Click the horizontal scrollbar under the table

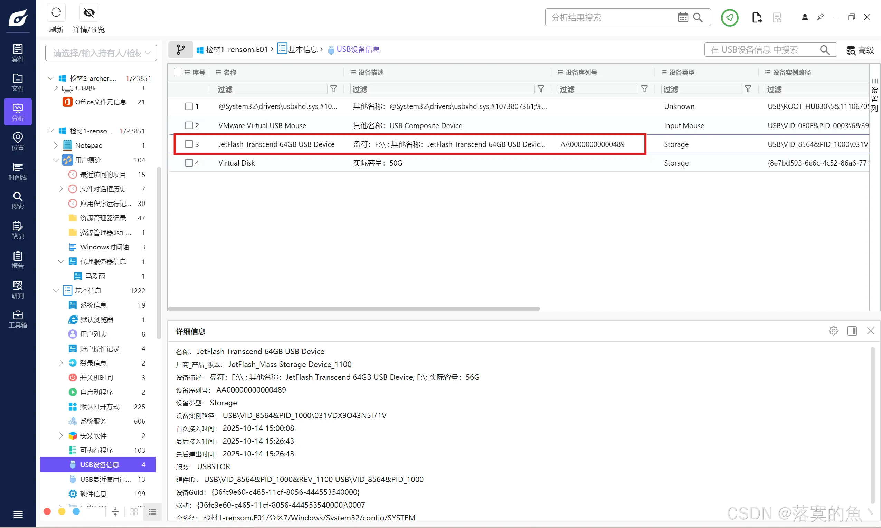[353, 309]
